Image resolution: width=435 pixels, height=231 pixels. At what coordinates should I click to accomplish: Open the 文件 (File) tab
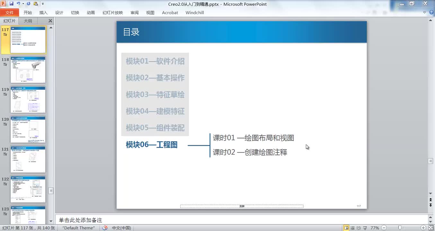tap(10, 13)
